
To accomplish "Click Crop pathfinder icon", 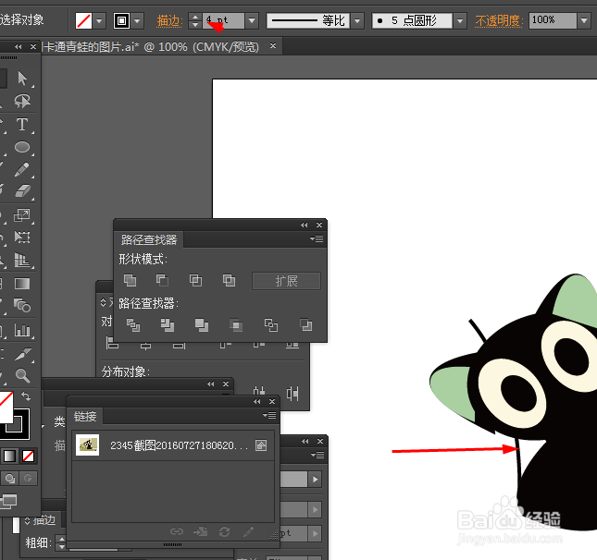I will (x=236, y=325).
